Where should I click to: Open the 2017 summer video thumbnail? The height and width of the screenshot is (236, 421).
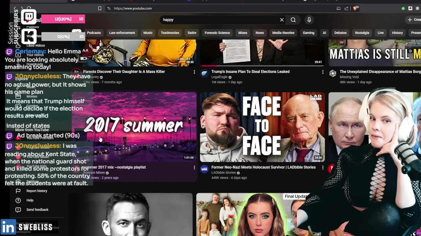(134, 127)
